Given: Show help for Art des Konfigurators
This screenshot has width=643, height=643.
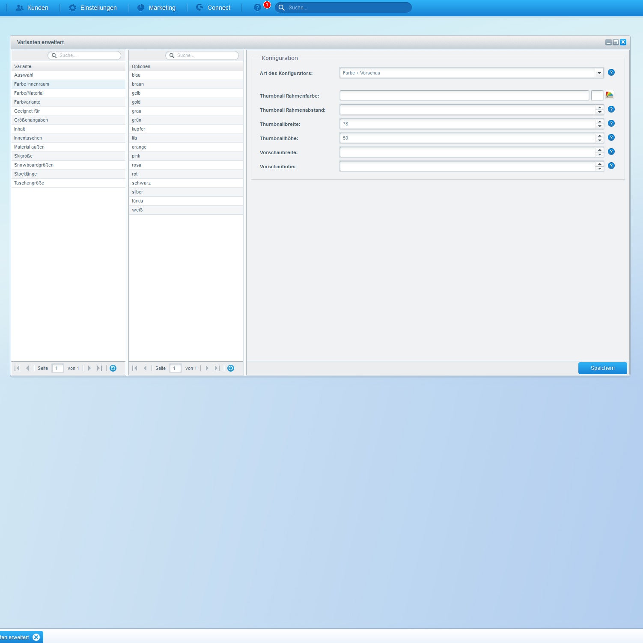Looking at the screenshot, I should 611,72.
